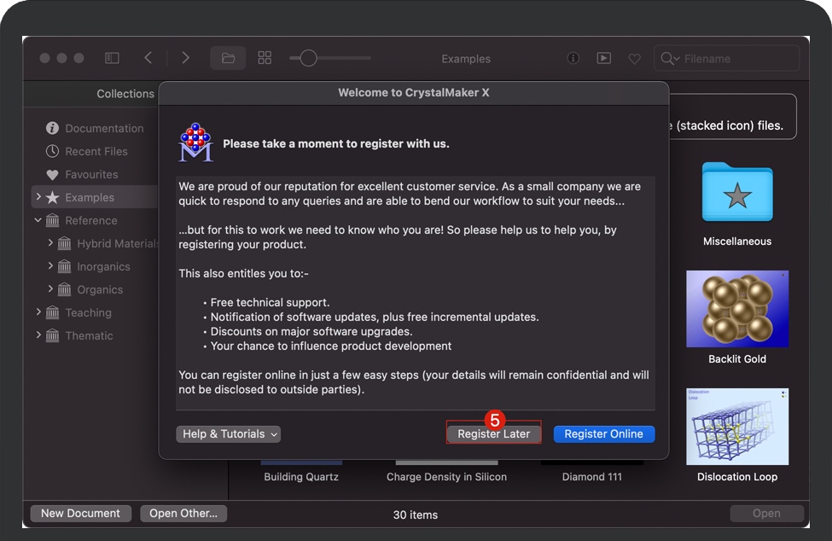Viewport: 832px width, 541px height.
Task: Click the Register Later button
Action: 493,433
